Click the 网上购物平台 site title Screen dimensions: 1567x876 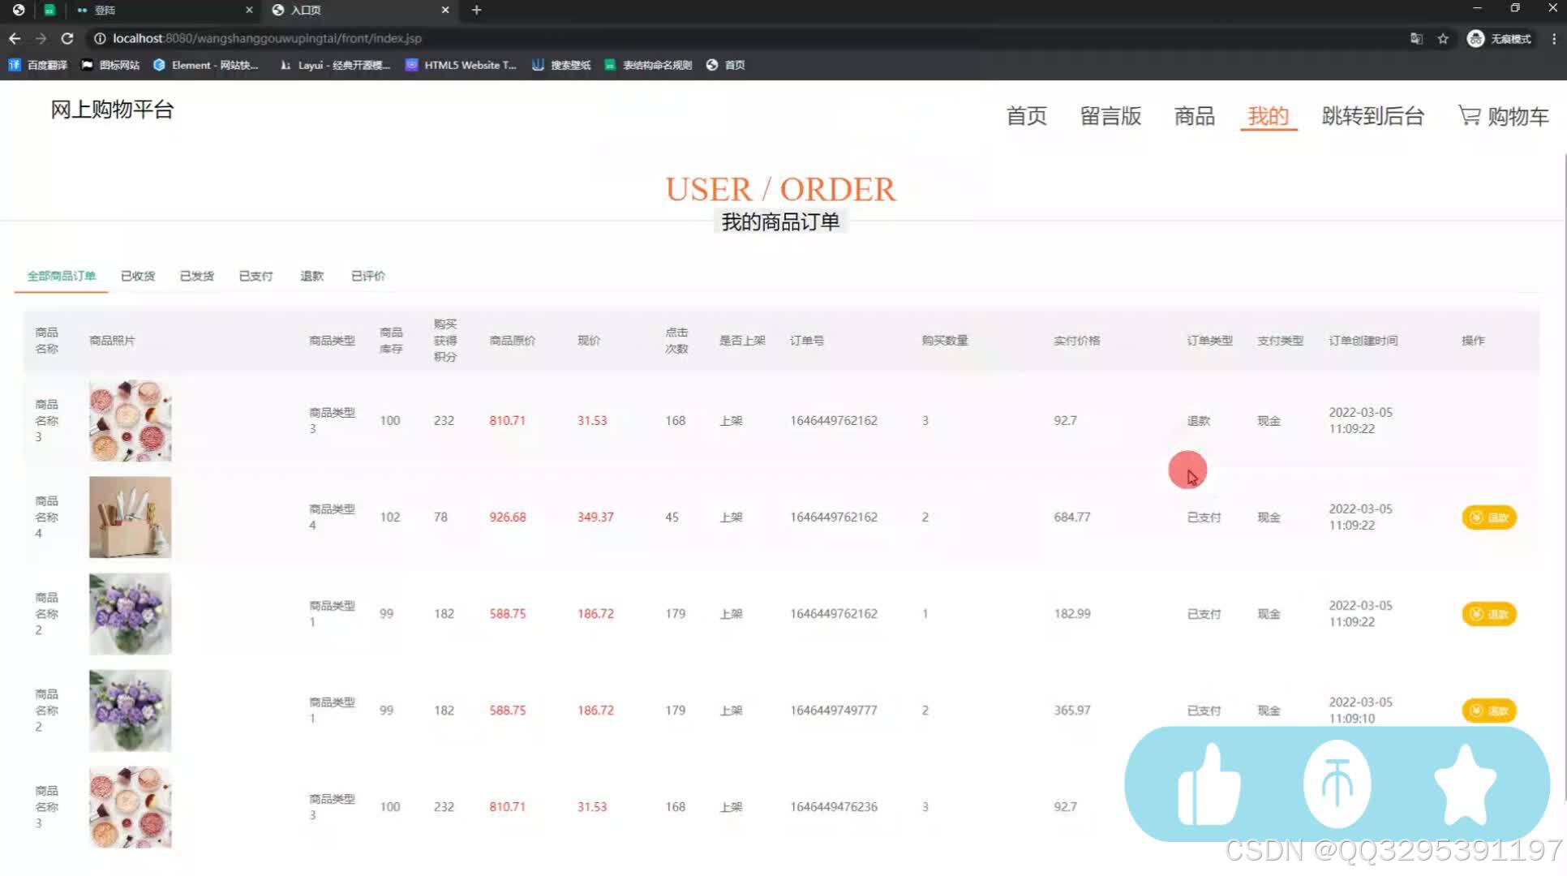point(112,109)
